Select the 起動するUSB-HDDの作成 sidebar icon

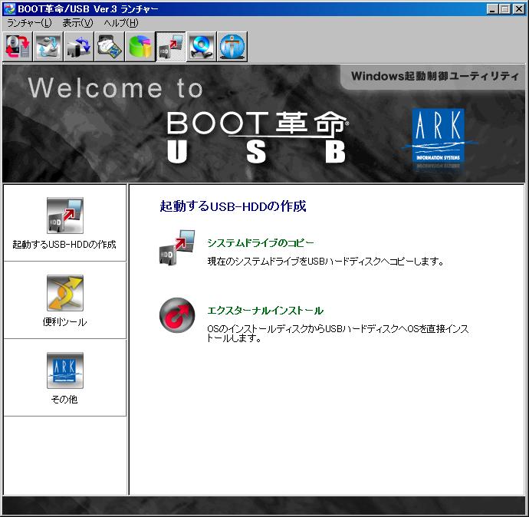(64, 216)
